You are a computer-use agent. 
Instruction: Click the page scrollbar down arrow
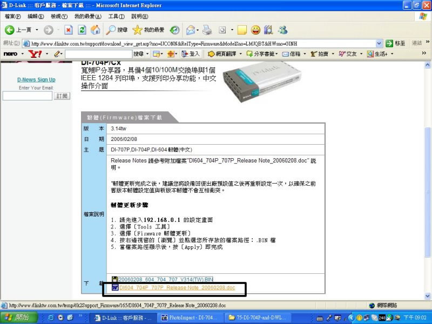428,296
